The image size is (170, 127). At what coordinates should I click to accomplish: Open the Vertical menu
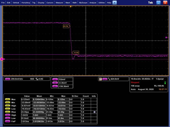[16, 3]
